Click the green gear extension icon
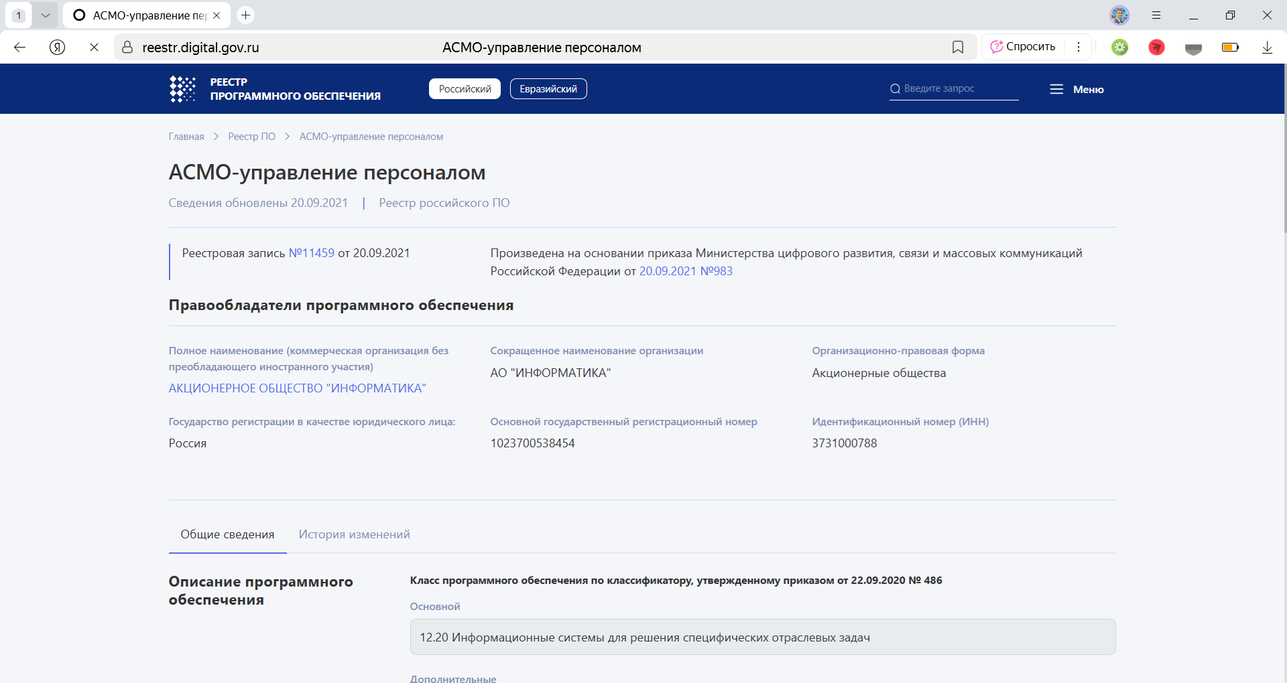 click(1119, 47)
